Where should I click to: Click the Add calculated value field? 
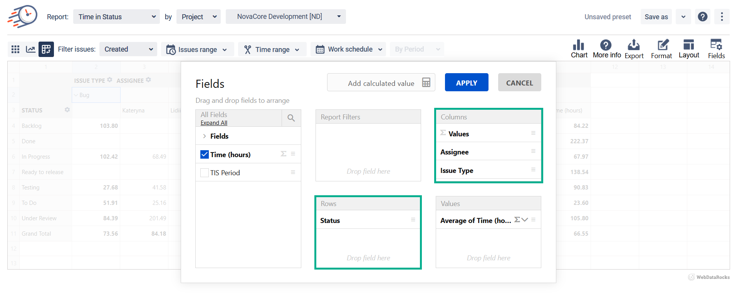pos(381,83)
